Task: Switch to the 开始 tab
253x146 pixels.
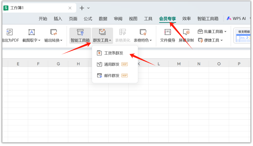Action: coord(43,19)
